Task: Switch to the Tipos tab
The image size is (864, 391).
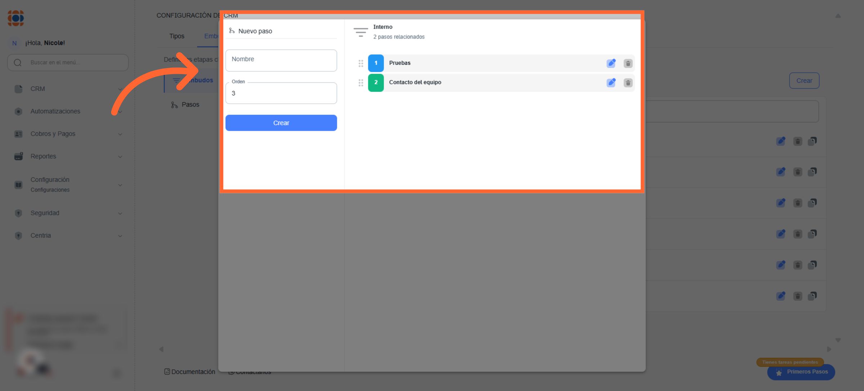Action: click(177, 36)
